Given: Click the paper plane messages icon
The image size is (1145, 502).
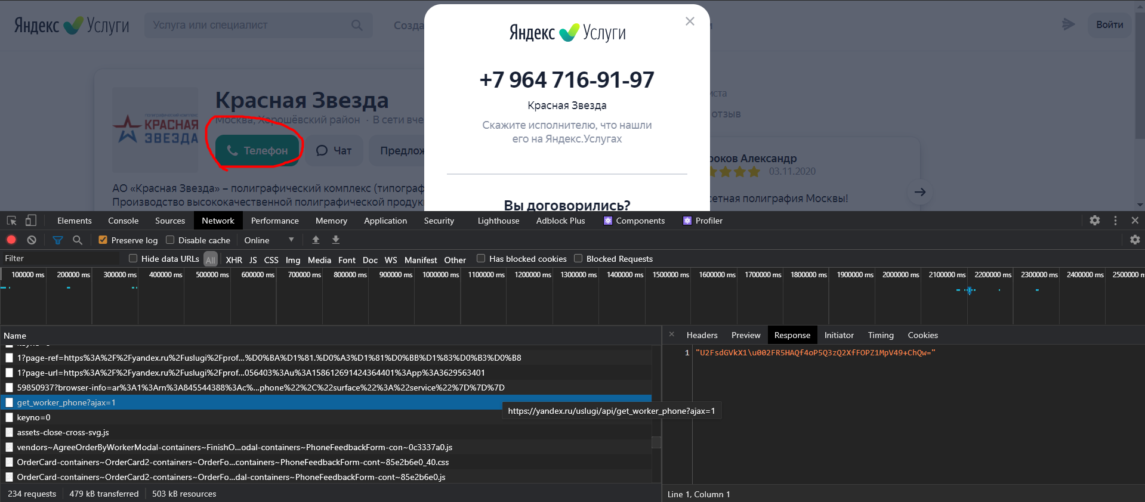Looking at the screenshot, I should [1068, 24].
